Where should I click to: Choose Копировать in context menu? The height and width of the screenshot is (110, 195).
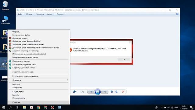pyautogui.click(x=39, y=88)
